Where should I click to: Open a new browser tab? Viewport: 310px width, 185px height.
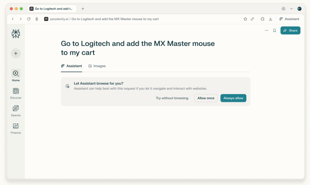[83, 9]
